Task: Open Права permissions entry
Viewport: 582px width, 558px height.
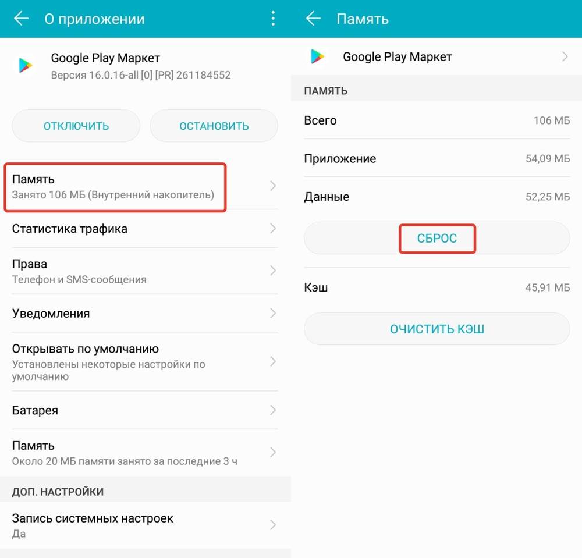Action: [140, 271]
